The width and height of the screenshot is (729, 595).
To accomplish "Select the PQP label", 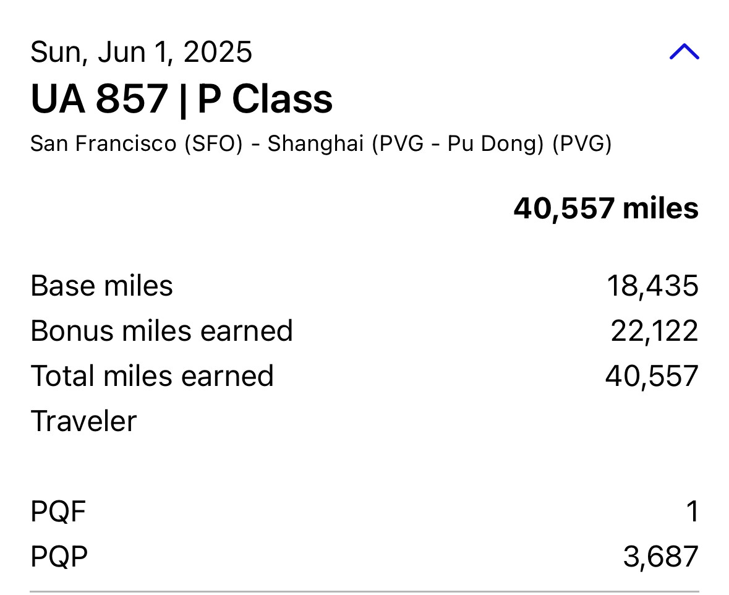I will tap(59, 557).
